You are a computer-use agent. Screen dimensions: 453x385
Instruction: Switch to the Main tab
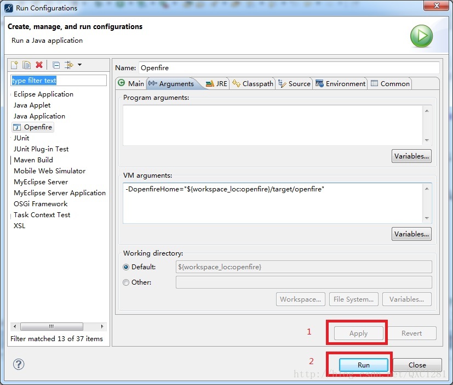pyautogui.click(x=131, y=83)
